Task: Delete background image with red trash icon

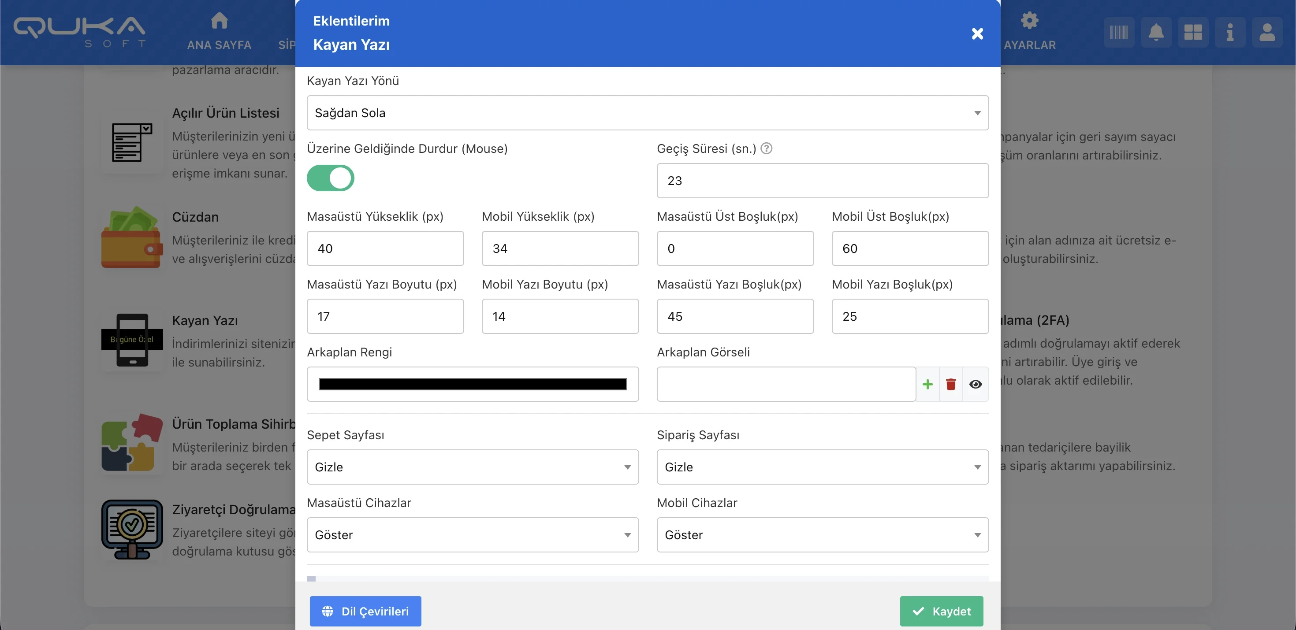Action: (x=950, y=384)
